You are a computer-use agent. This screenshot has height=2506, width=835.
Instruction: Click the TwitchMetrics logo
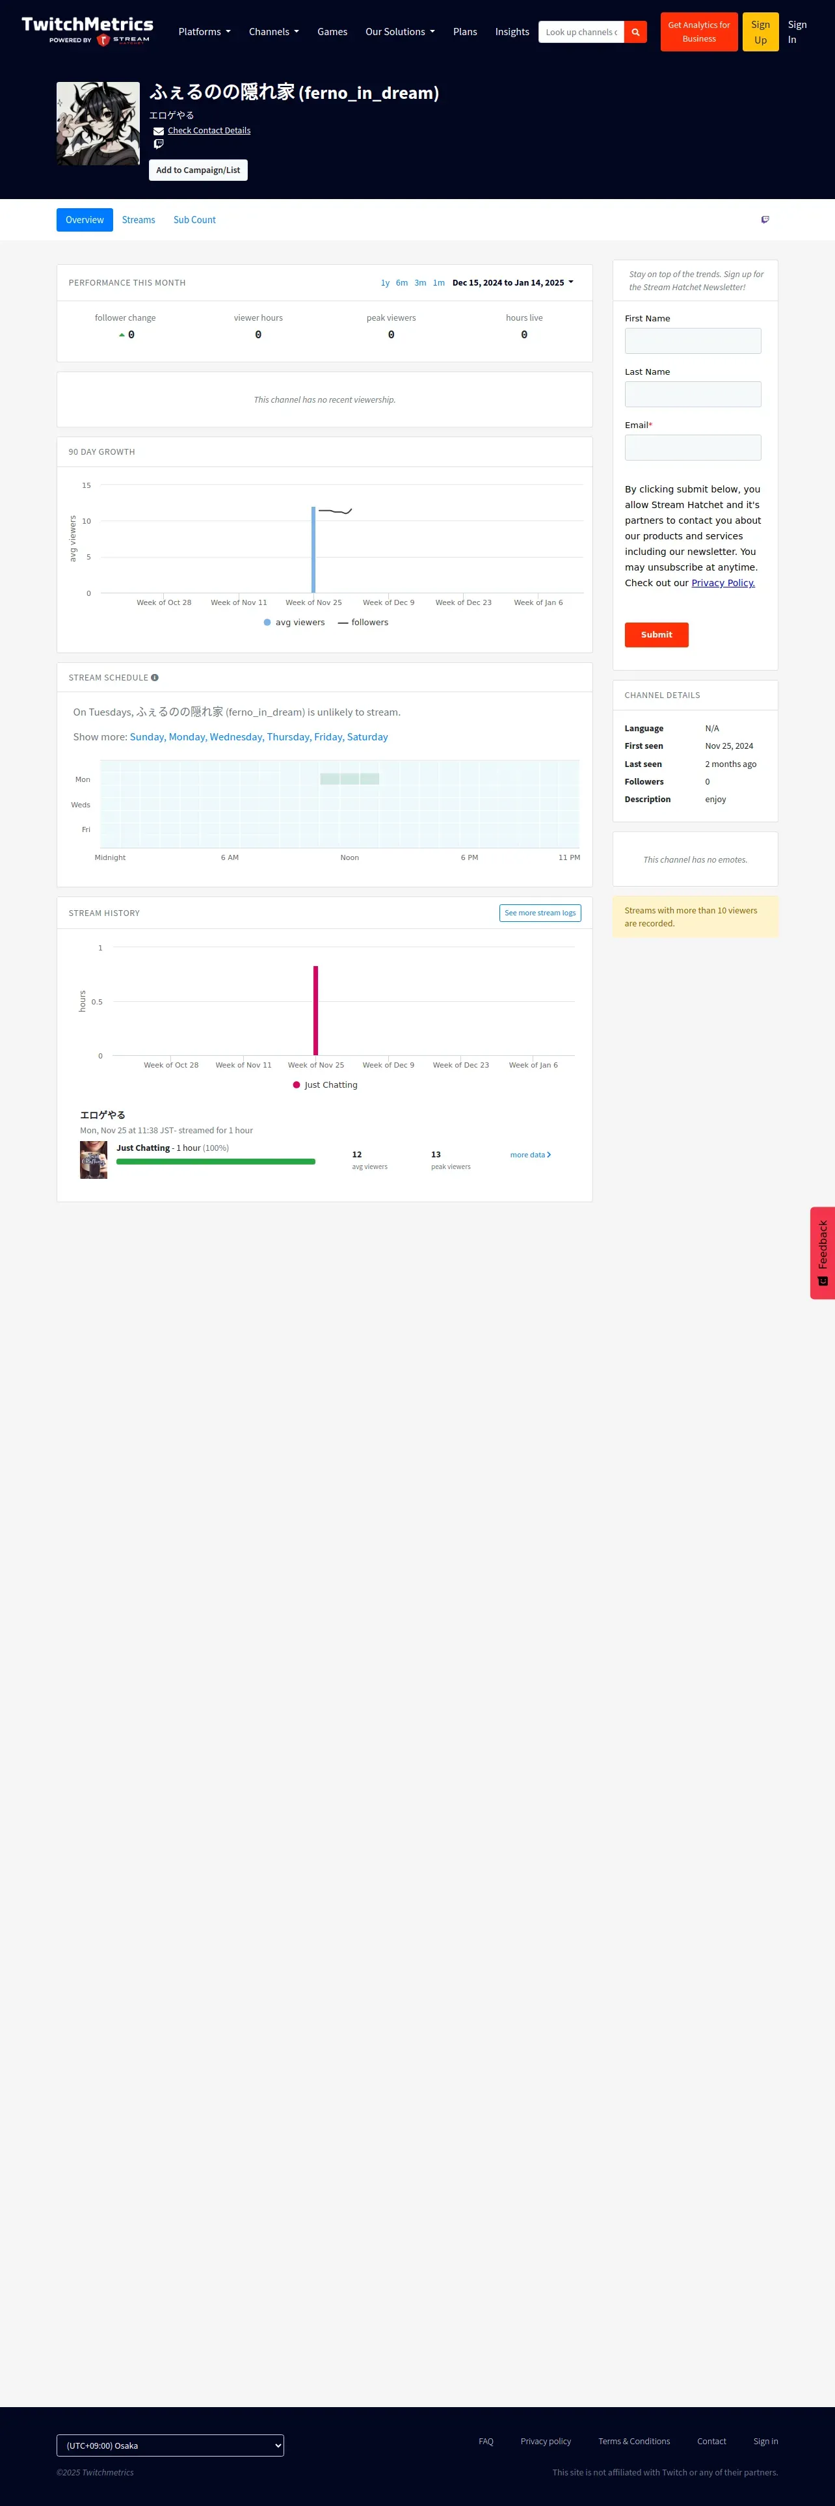(x=88, y=30)
